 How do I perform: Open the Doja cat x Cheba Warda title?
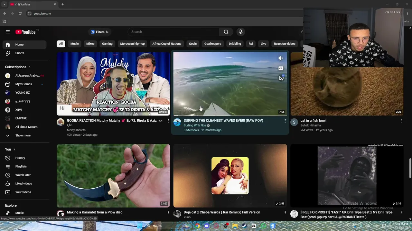[x=222, y=212]
